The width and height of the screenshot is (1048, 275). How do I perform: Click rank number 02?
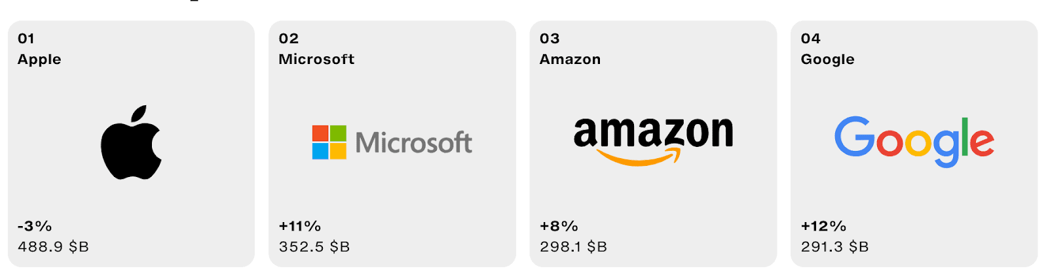[x=288, y=39]
